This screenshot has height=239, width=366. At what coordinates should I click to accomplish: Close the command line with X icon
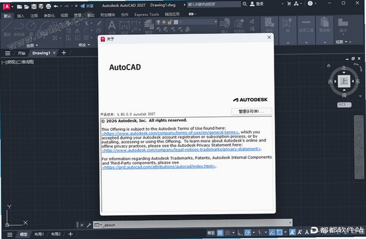coord(82,225)
